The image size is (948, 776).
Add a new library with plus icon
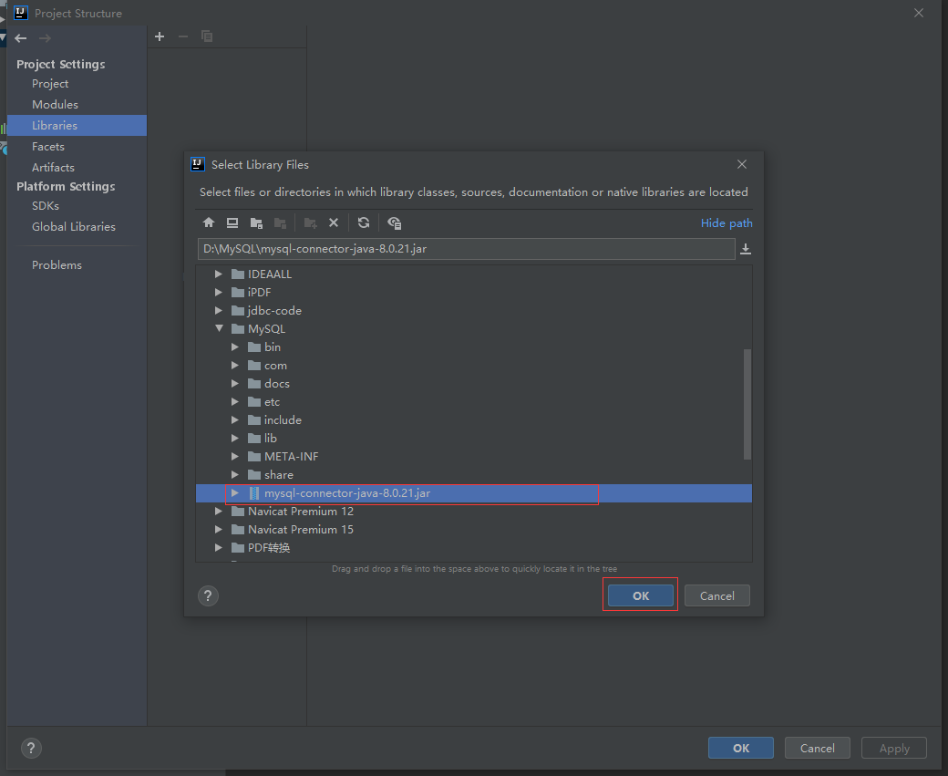click(x=160, y=36)
